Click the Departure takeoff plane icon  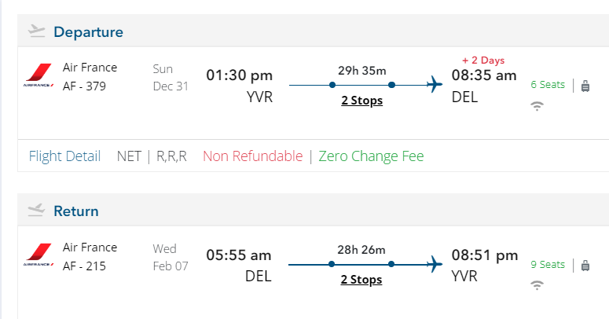click(x=36, y=31)
